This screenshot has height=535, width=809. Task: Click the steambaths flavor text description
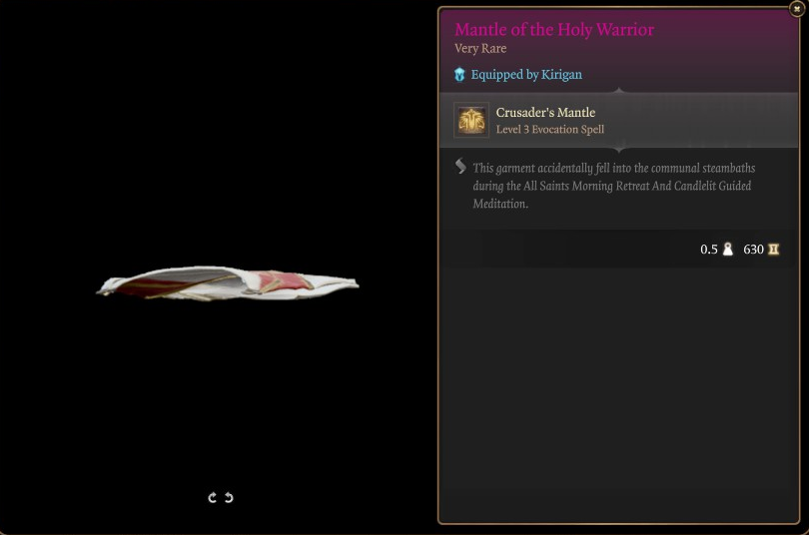[614, 186]
